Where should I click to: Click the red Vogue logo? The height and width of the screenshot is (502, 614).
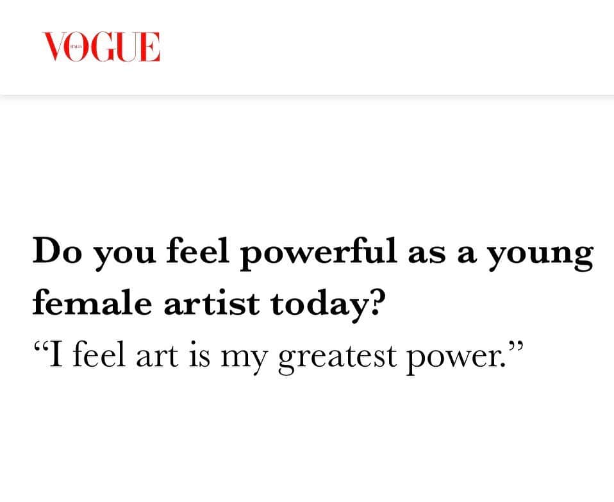coord(101,47)
